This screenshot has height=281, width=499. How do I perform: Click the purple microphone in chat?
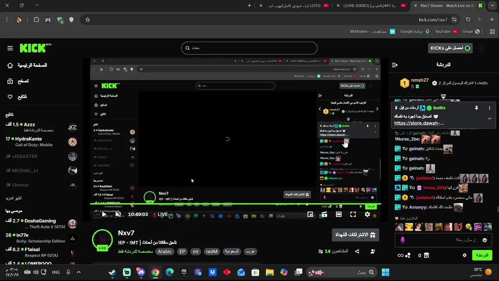(x=403, y=240)
